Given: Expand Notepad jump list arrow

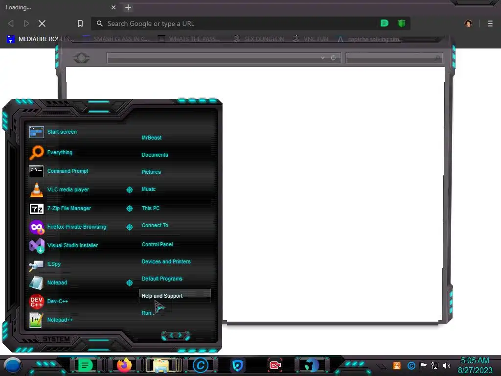Looking at the screenshot, I should (x=129, y=283).
